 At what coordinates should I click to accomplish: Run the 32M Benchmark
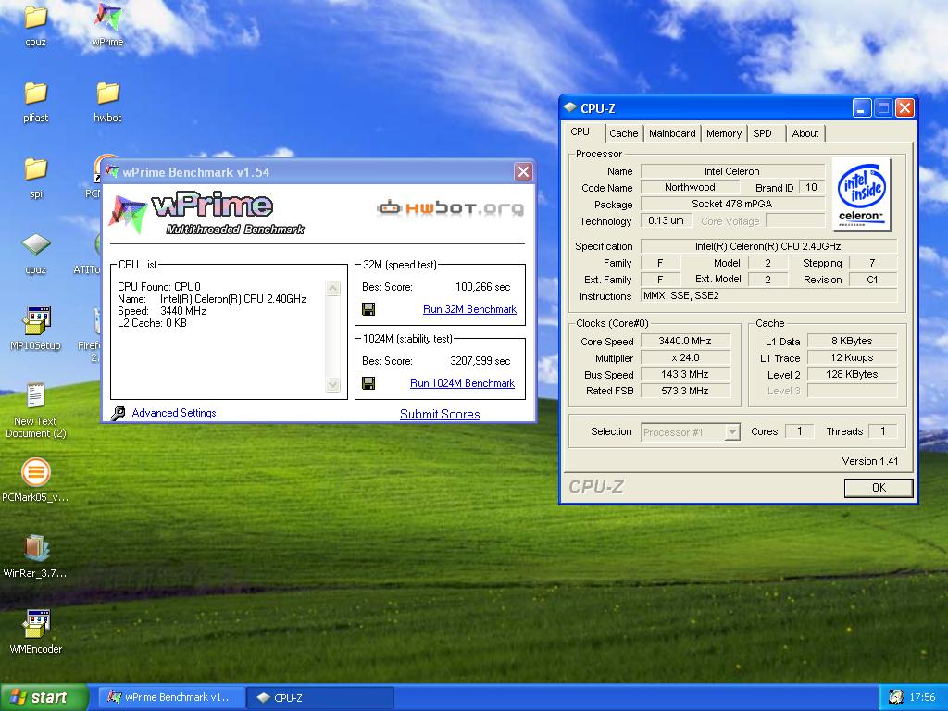click(469, 309)
